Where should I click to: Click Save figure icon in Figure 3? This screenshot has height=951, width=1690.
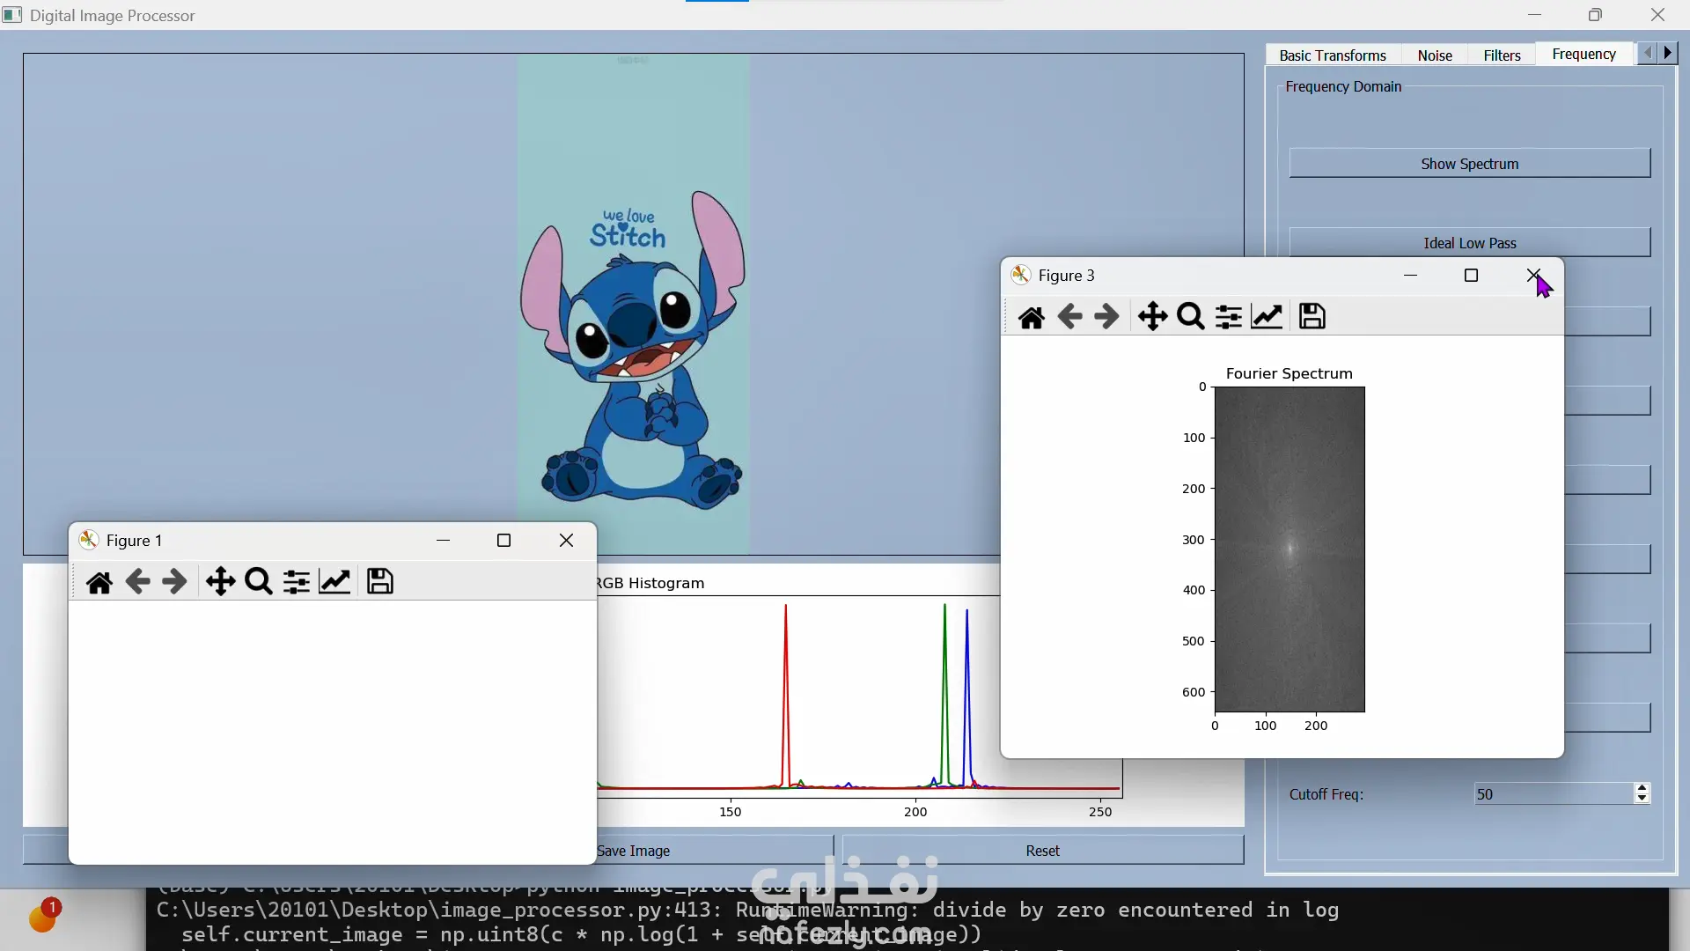[1312, 317]
